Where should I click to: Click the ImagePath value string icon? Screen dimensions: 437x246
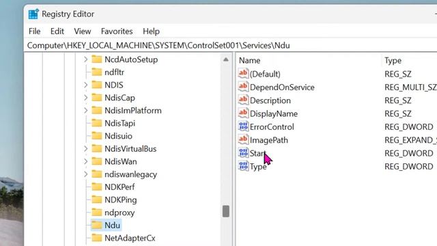(x=243, y=139)
